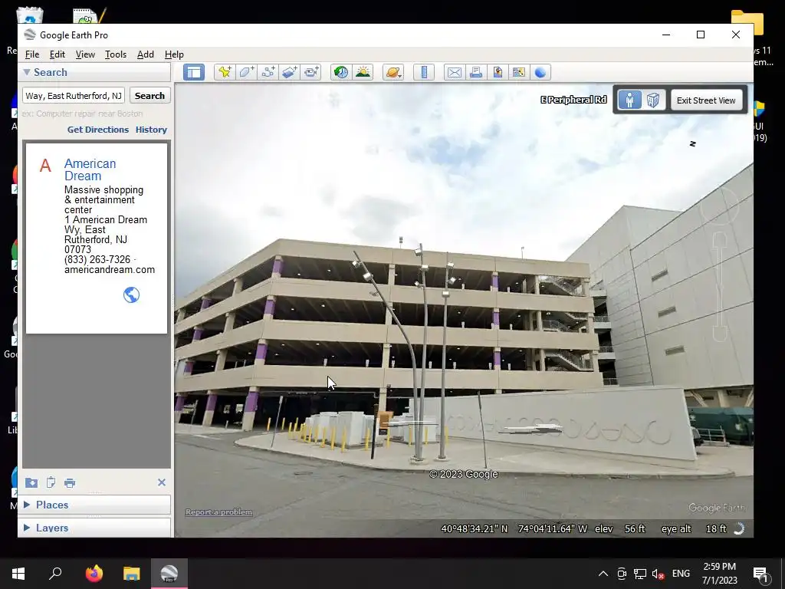785x589 pixels.
Task: Select the Add Image Overlay tool
Action: coord(289,72)
